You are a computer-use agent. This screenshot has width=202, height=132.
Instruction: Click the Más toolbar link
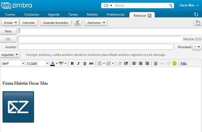[x=184, y=63]
